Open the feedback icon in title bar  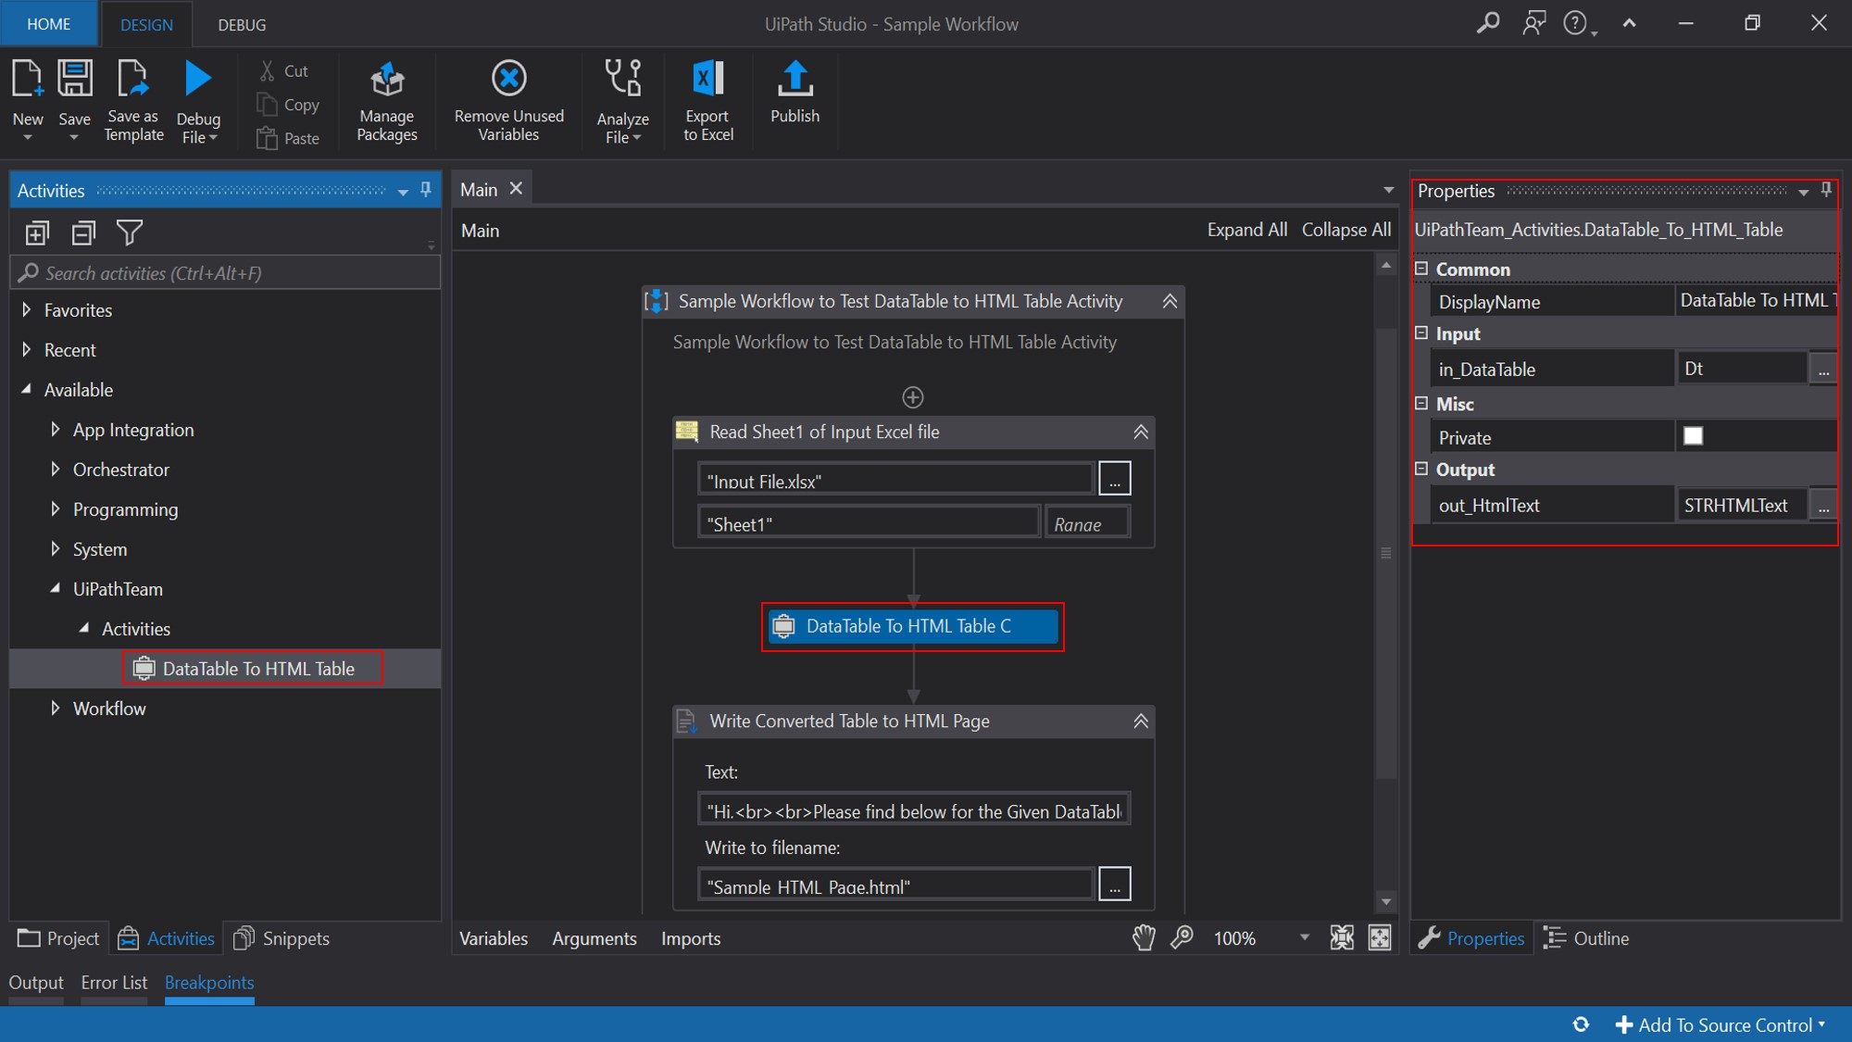[1534, 23]
